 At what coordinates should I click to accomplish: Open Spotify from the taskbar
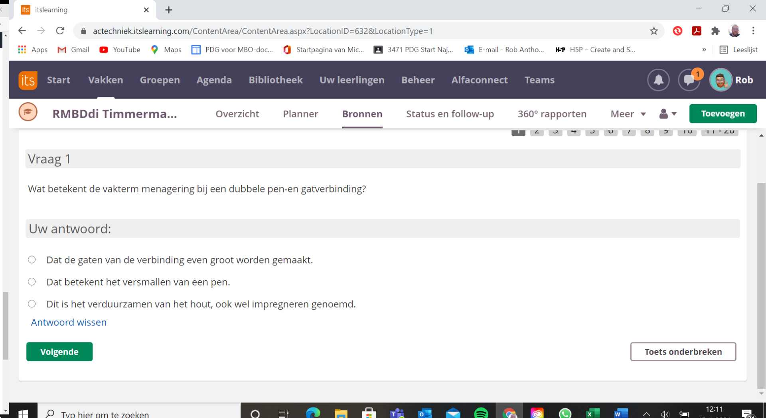[x=481, y=413]
